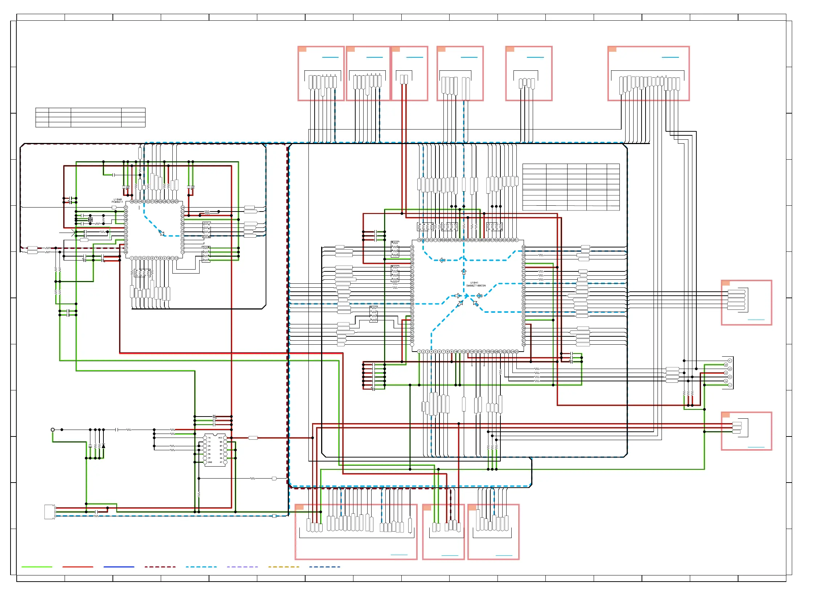Click the left-pointing arrow near top of U1041
Viewport: 823px width, 611px height.
(x=442, y=261)
